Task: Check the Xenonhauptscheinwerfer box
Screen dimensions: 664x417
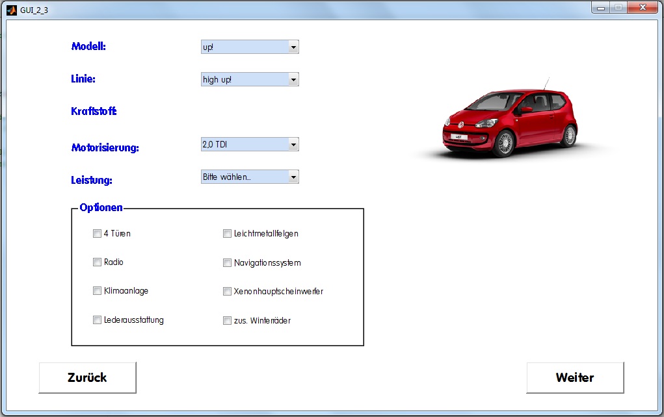Action: pyautogui.click(x=228, y=292)
